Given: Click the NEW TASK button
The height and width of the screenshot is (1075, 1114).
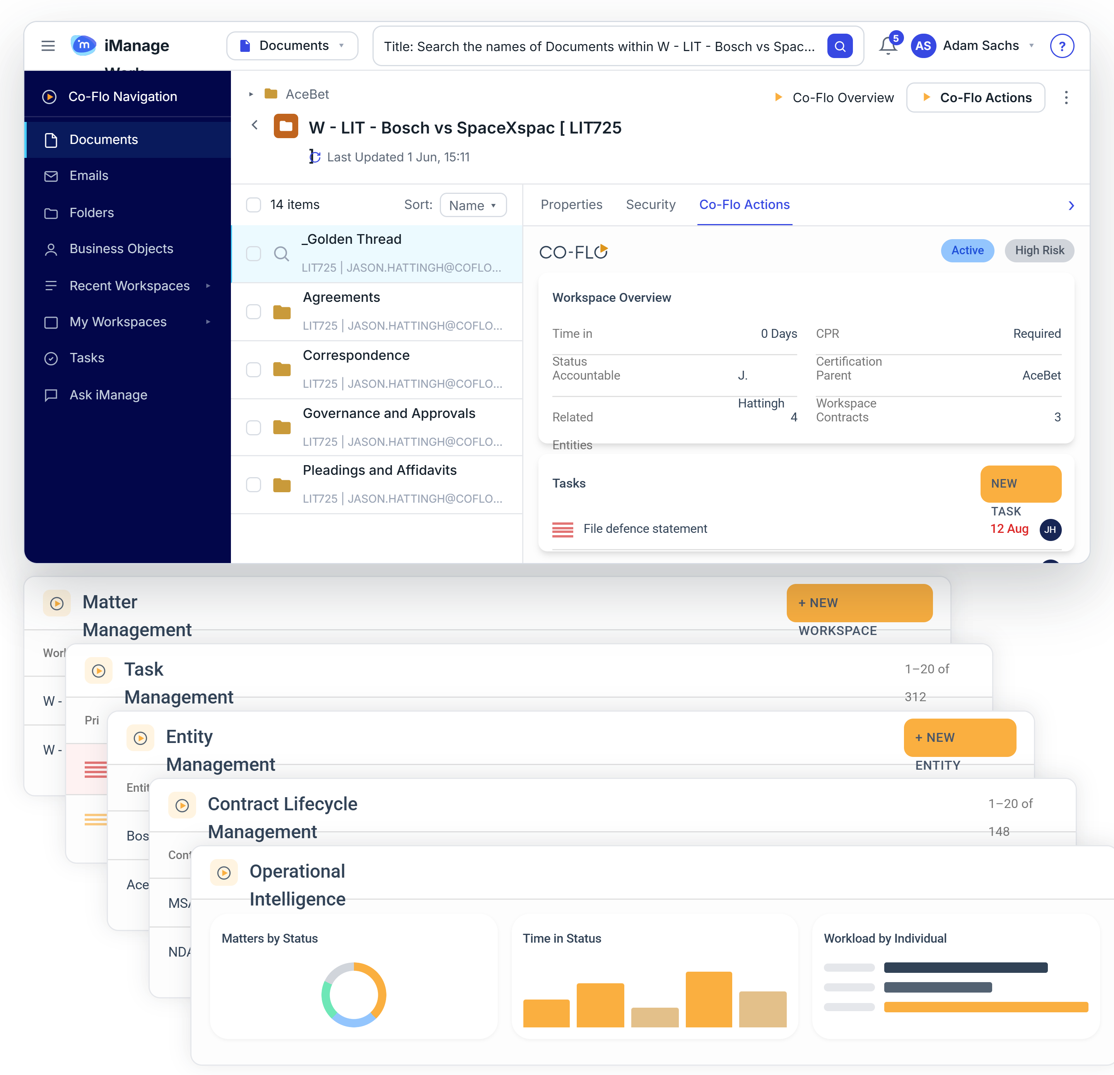Looking at the screenshot, I should [1021, 484].
